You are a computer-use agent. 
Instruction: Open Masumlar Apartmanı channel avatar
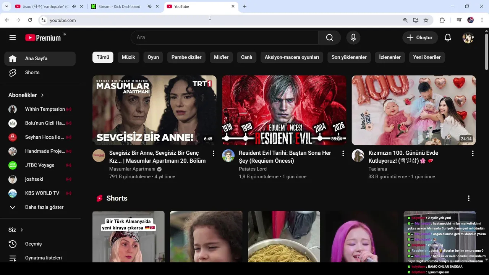point(99,156)
